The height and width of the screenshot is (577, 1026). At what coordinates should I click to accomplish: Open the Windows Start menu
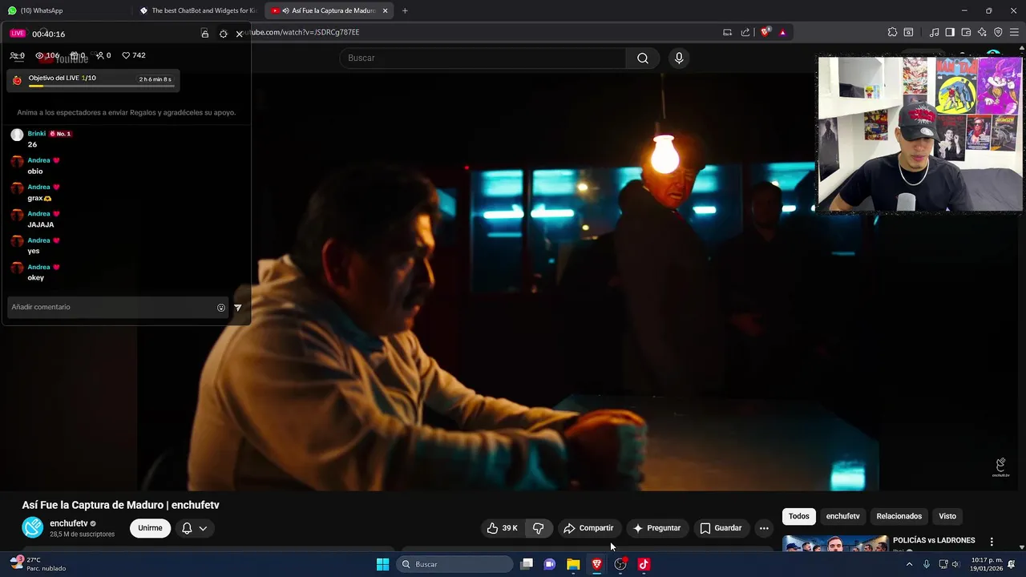[382, 564]
